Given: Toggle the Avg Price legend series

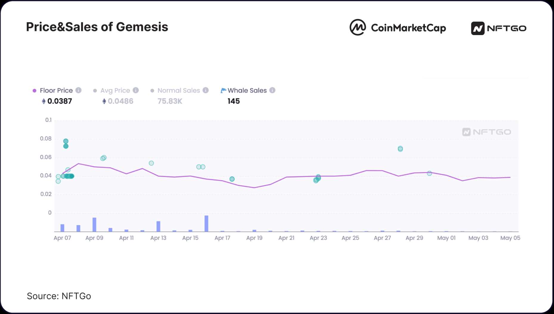Looking at the screenshot, I should click(115, 90).
